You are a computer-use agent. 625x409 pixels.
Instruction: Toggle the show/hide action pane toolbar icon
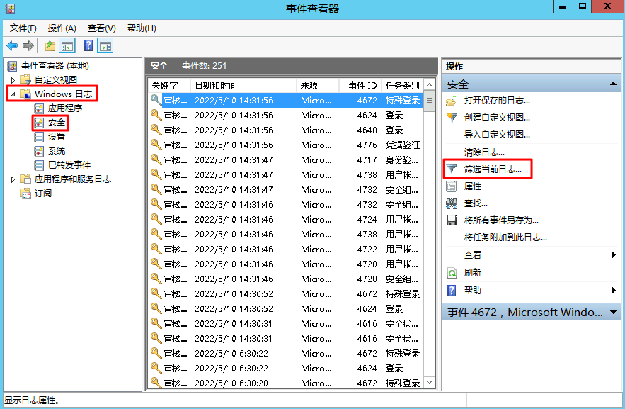pos(105,46)
